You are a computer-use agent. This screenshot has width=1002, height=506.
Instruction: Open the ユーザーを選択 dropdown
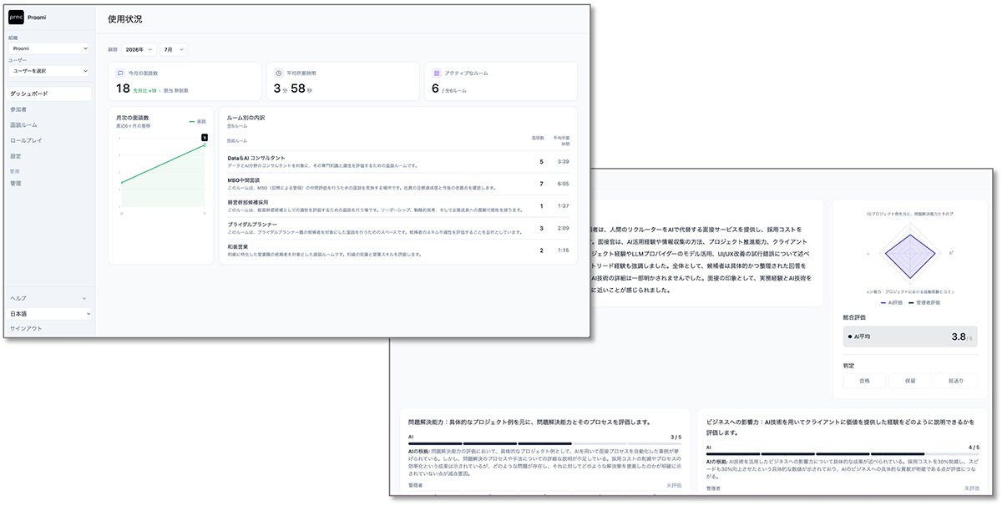[49, 71]
